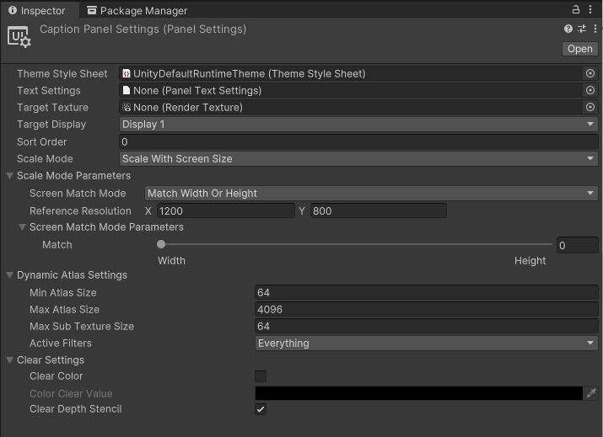Click the Sort Order input field

click(x=358, y=142)
